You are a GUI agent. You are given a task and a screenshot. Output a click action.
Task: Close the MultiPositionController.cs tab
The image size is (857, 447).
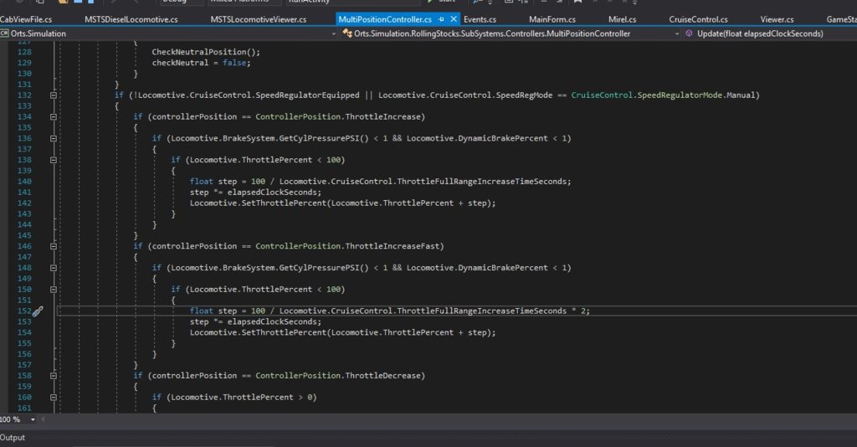[x=453, y=18]
